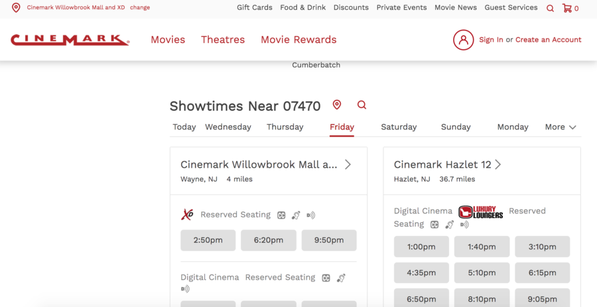Click the user account avatar icon
The height and width of the screenshot is (307, 597).
click(x=464, y=40)
